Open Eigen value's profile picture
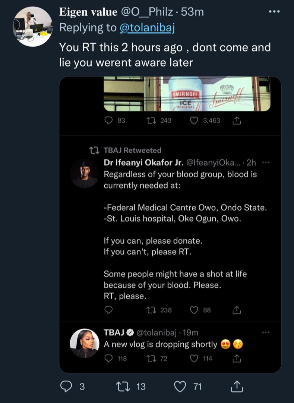The width and height of the screenshot is (294, 403). 33,26
